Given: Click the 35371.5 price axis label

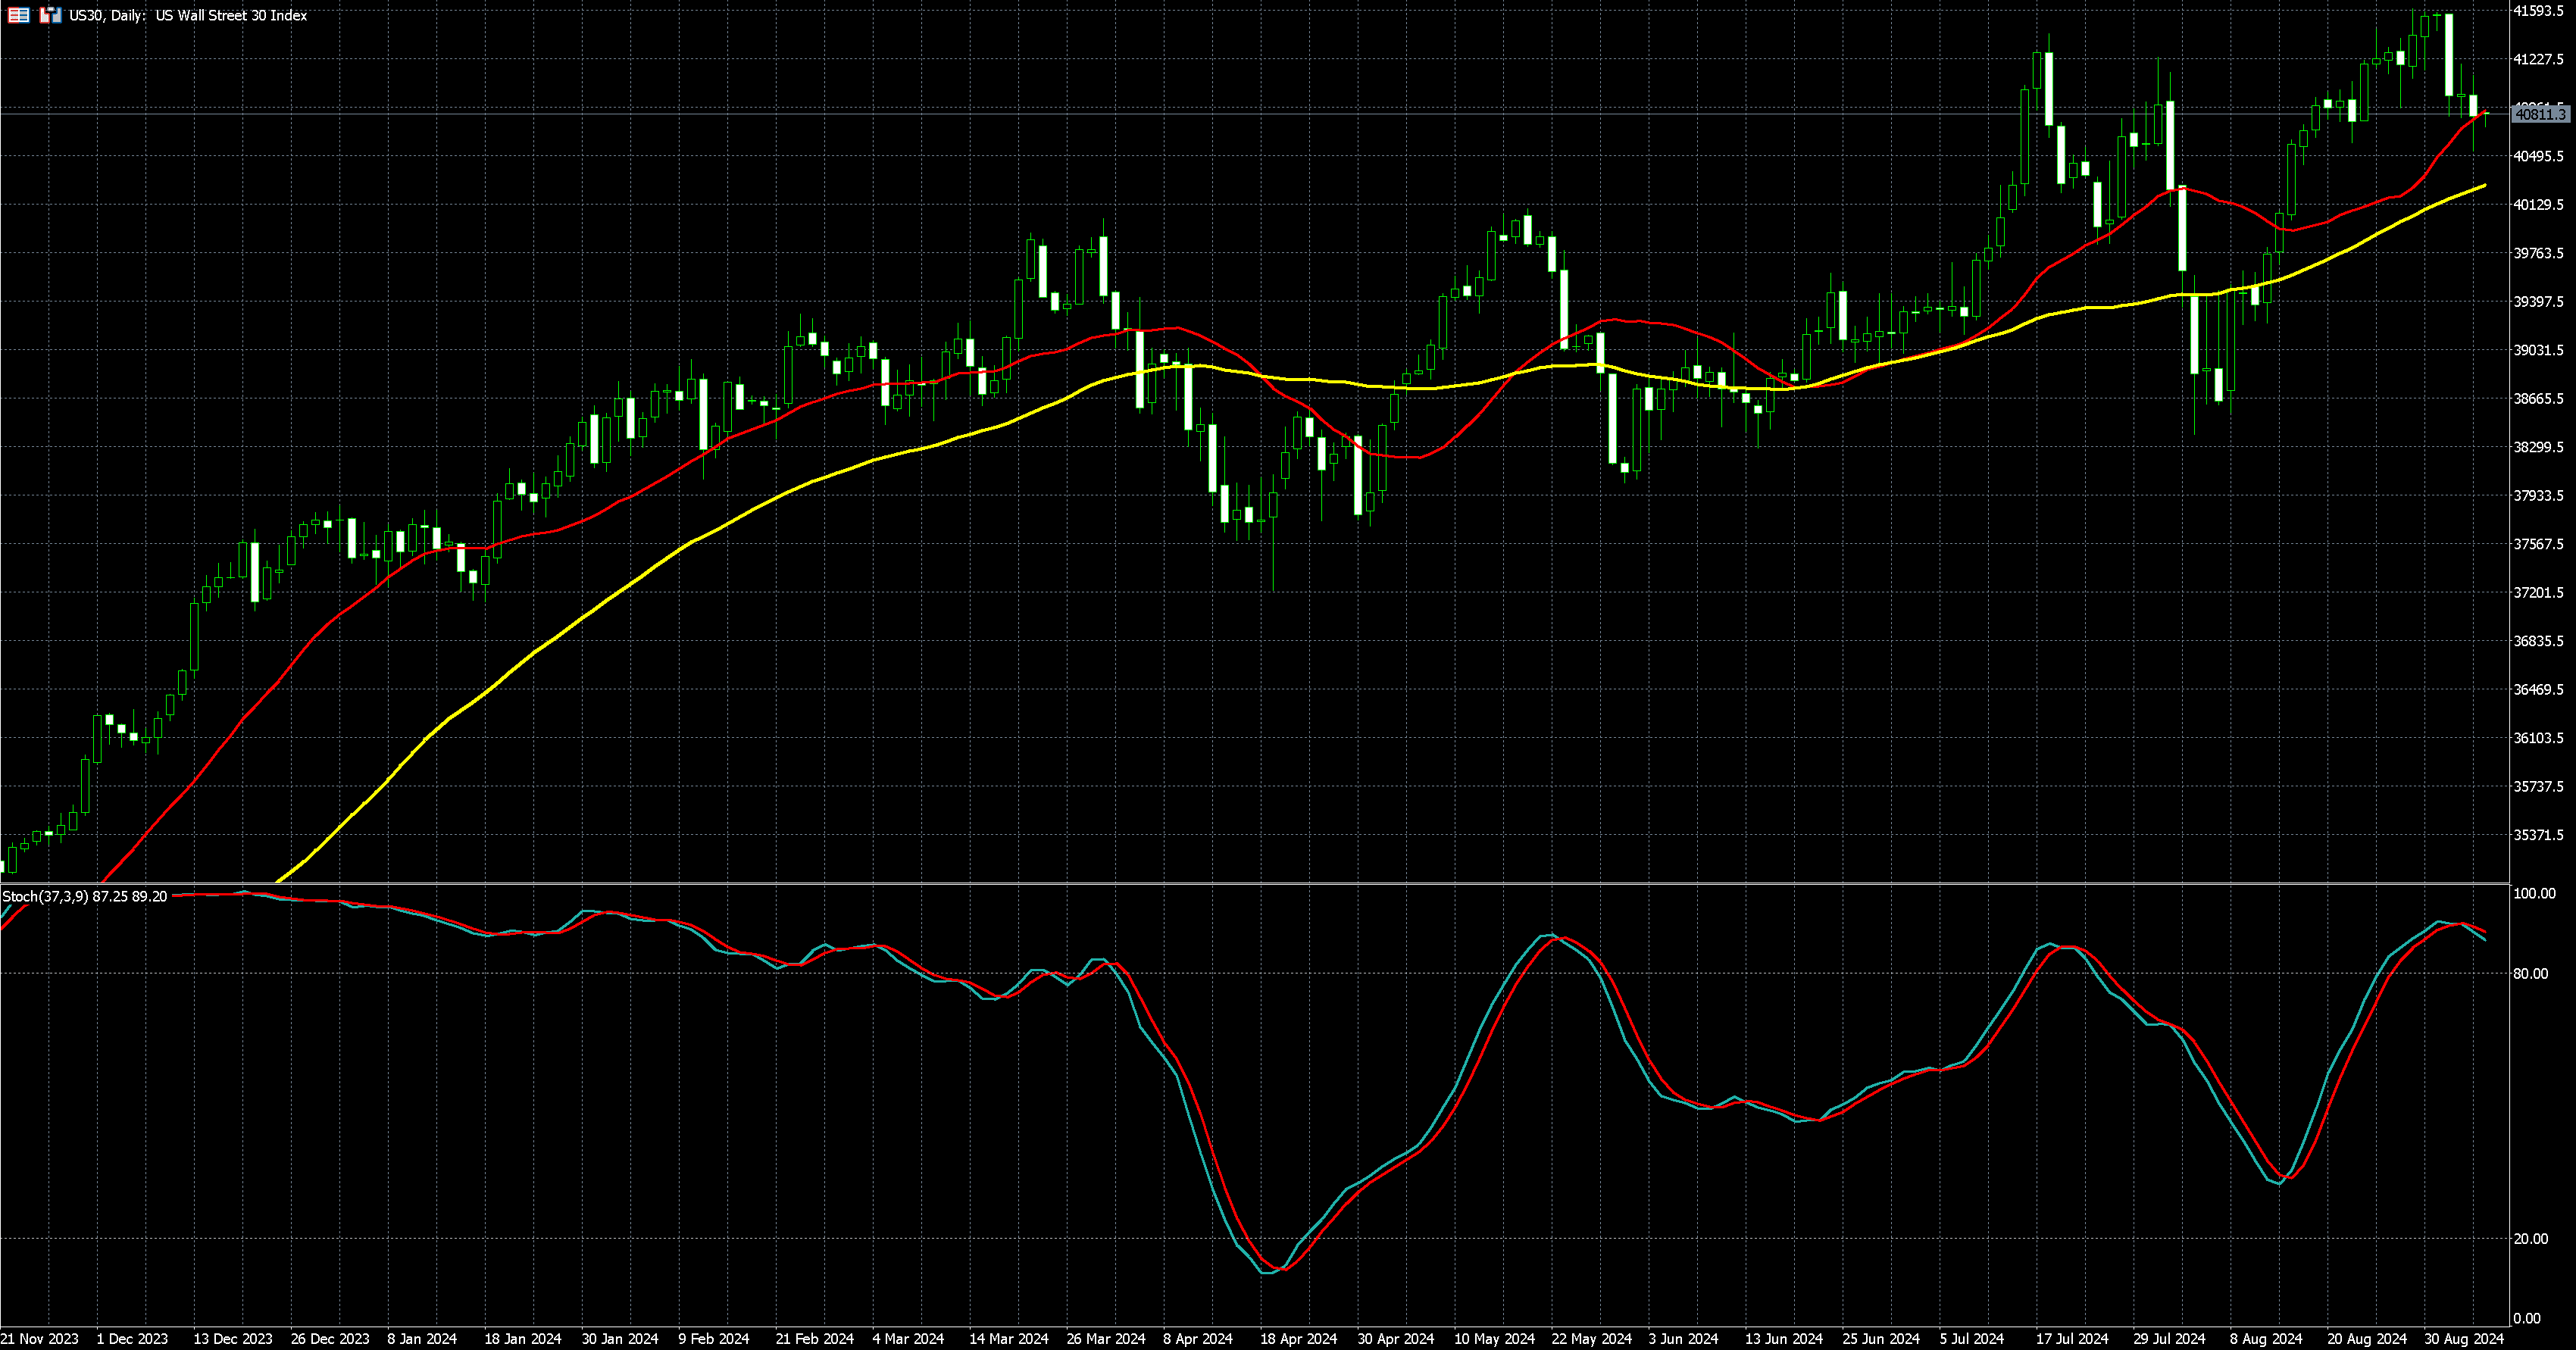Looking at the screenshot, I should coord(2538,835).
